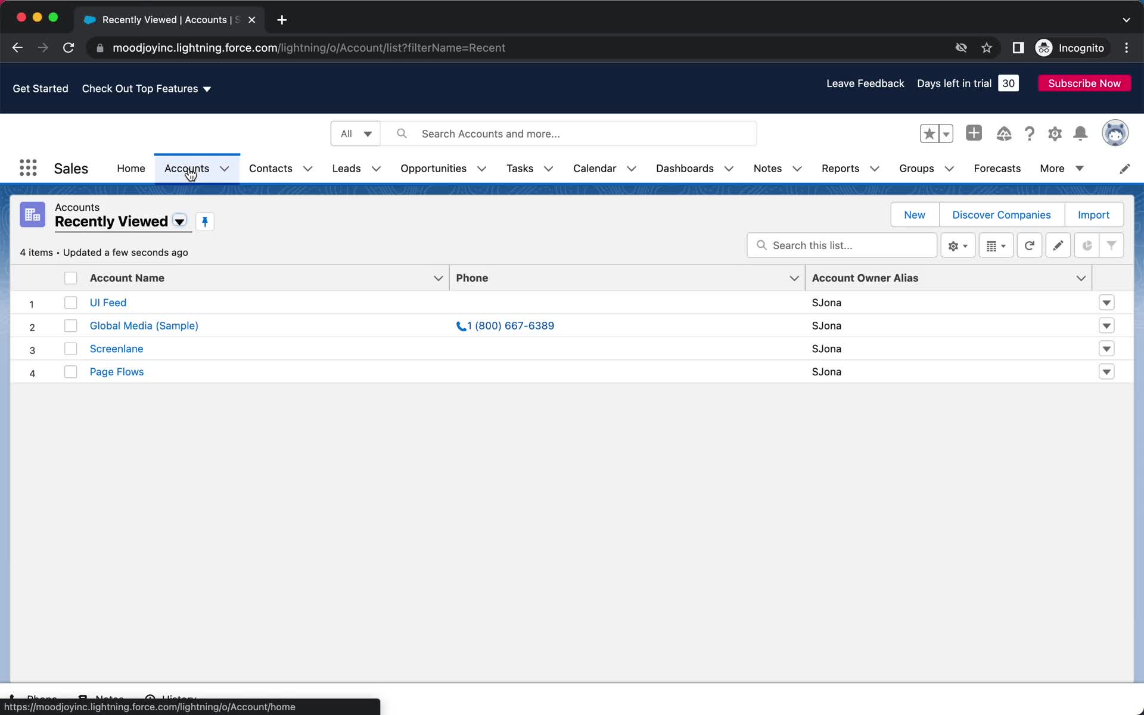Open Account Owner Alias column menu
The width and height of the screenshot is (1144, 715).
click(1081, 278)
